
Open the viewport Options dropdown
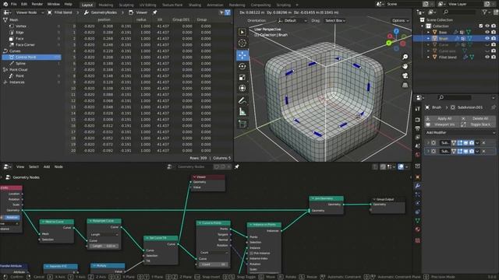(400, 21)
